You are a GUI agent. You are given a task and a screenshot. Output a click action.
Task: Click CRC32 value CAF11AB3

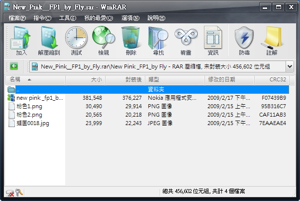(273, 115)
